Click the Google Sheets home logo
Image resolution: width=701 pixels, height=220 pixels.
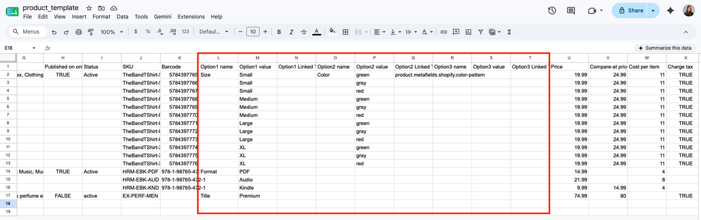pyautogui.click(x=12, y=11)
